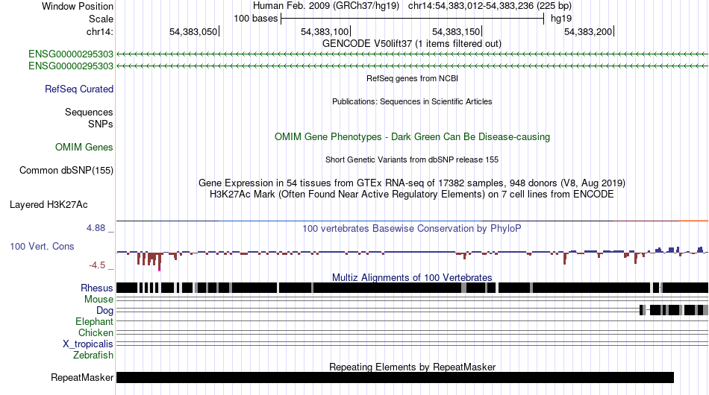Screen dimensions: 709x395
Task: Click the 54,383,200 ruler position
Action: click(588, 31)
